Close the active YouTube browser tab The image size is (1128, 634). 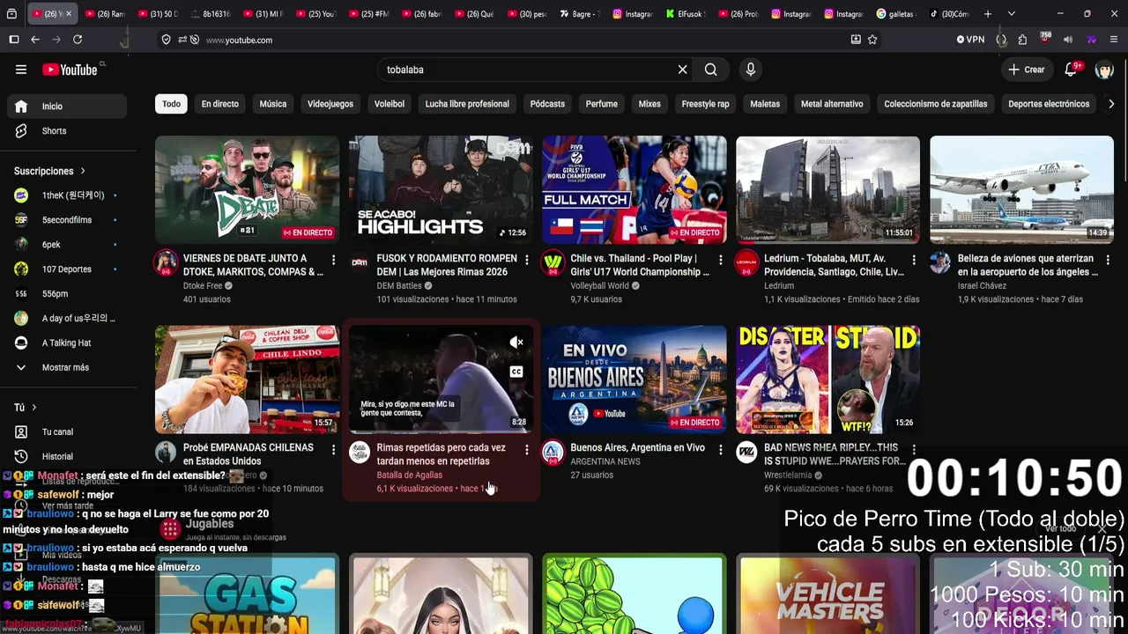(x=68, y=14)
